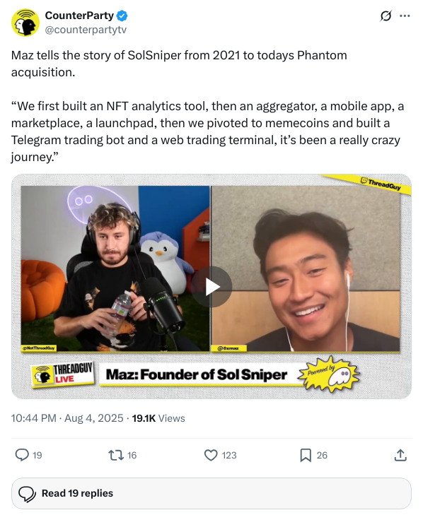423x515 pixels.
Task: Click the Powered by Phantom ghost badge
Action: click(329, 374)
